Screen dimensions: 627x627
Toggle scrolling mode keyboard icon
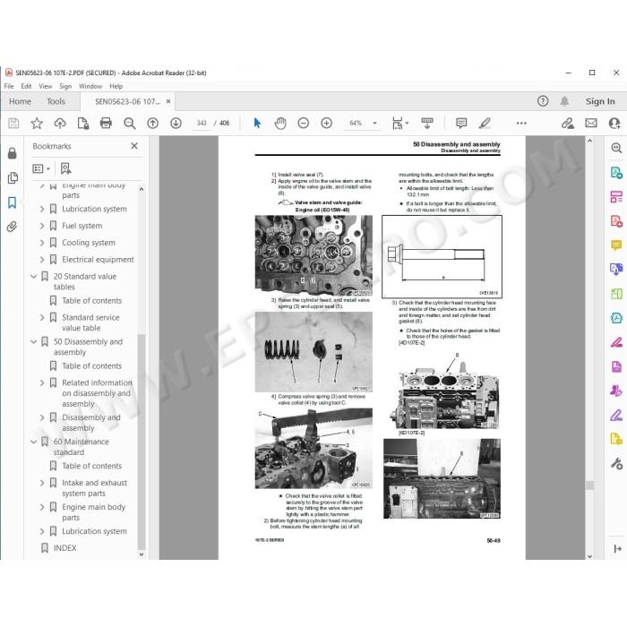pyautogui.click(x=427, y=124)
